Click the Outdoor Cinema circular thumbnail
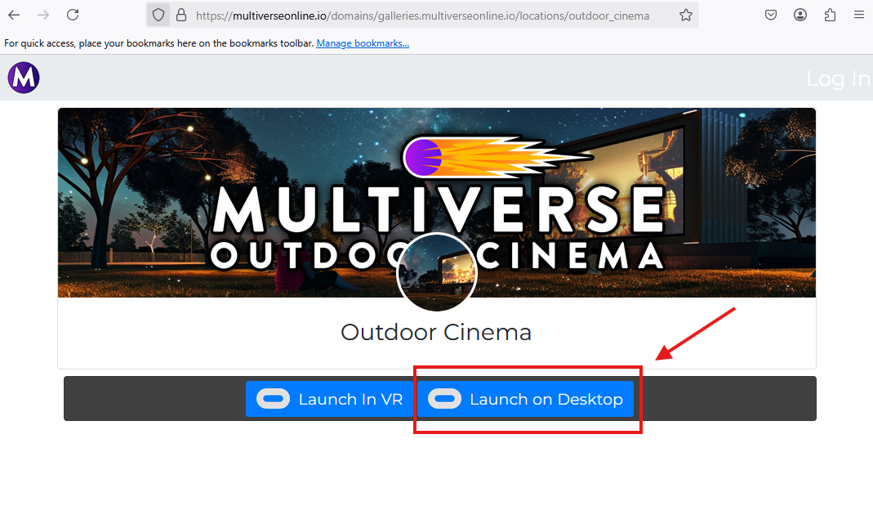 (436, 272)
